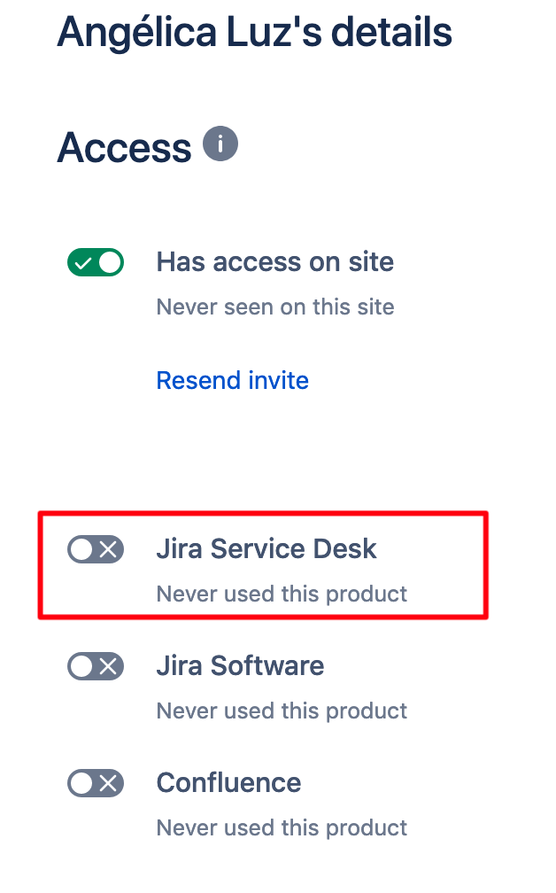Viewport: 556px width, 893px height.
Task: Enable Jira Service Desk access
Action: click(x=96, y=550)
